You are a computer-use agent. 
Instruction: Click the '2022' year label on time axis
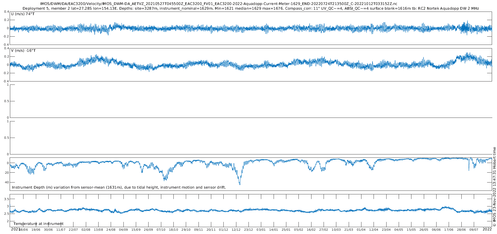487,229
